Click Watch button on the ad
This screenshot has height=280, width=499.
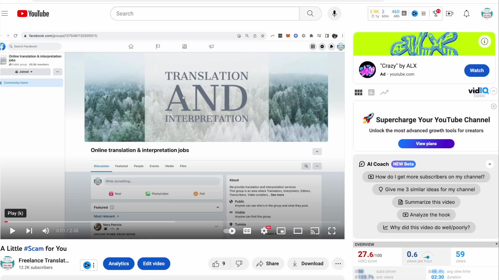click(x=477, y=71)
